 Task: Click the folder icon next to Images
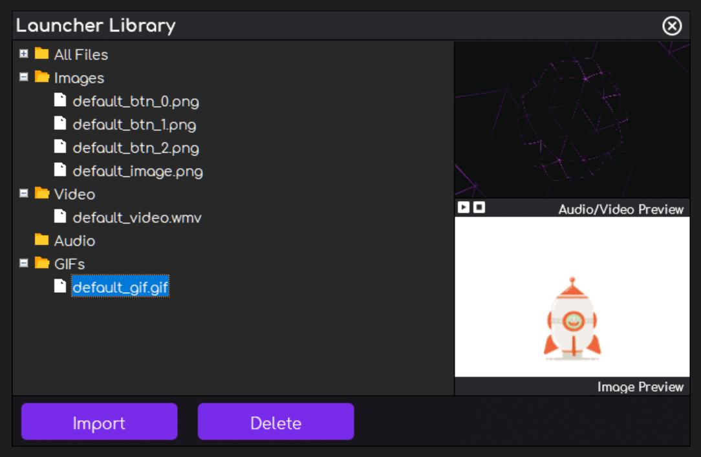[x=41, y=78]
